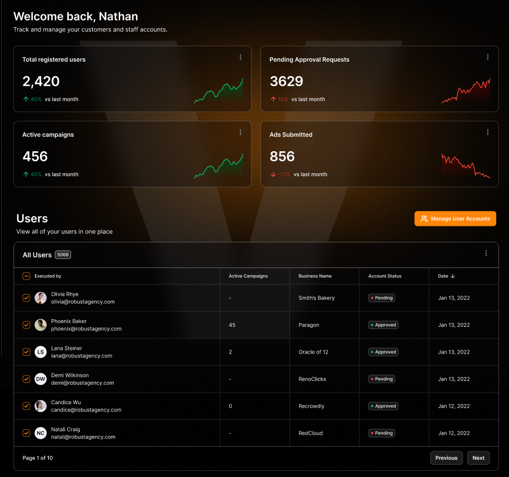Click the Approved badge for Recrowdly
Image resolution: width=509 pixels, height=477 pixels.
(x=383, y=406)
